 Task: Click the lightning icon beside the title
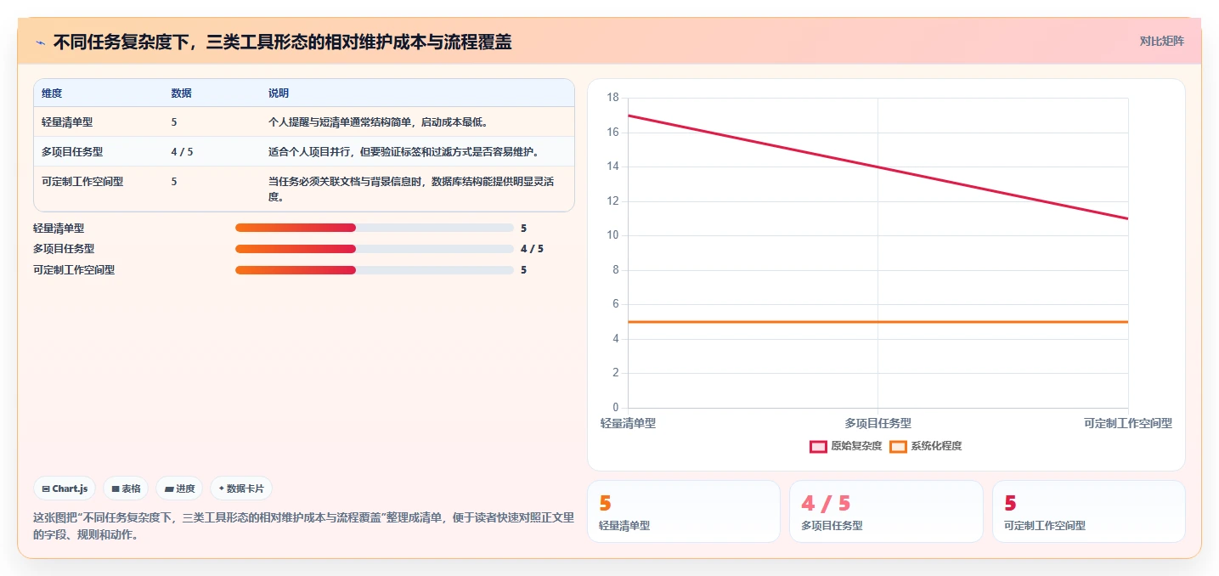[x=40, y=42]
